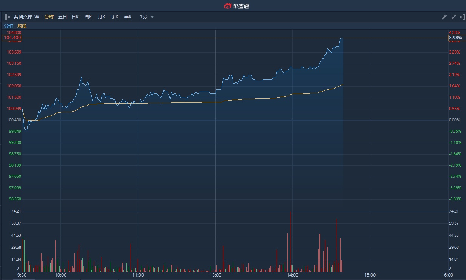Click the 华盛通 logo in title bar

(236, 6)
